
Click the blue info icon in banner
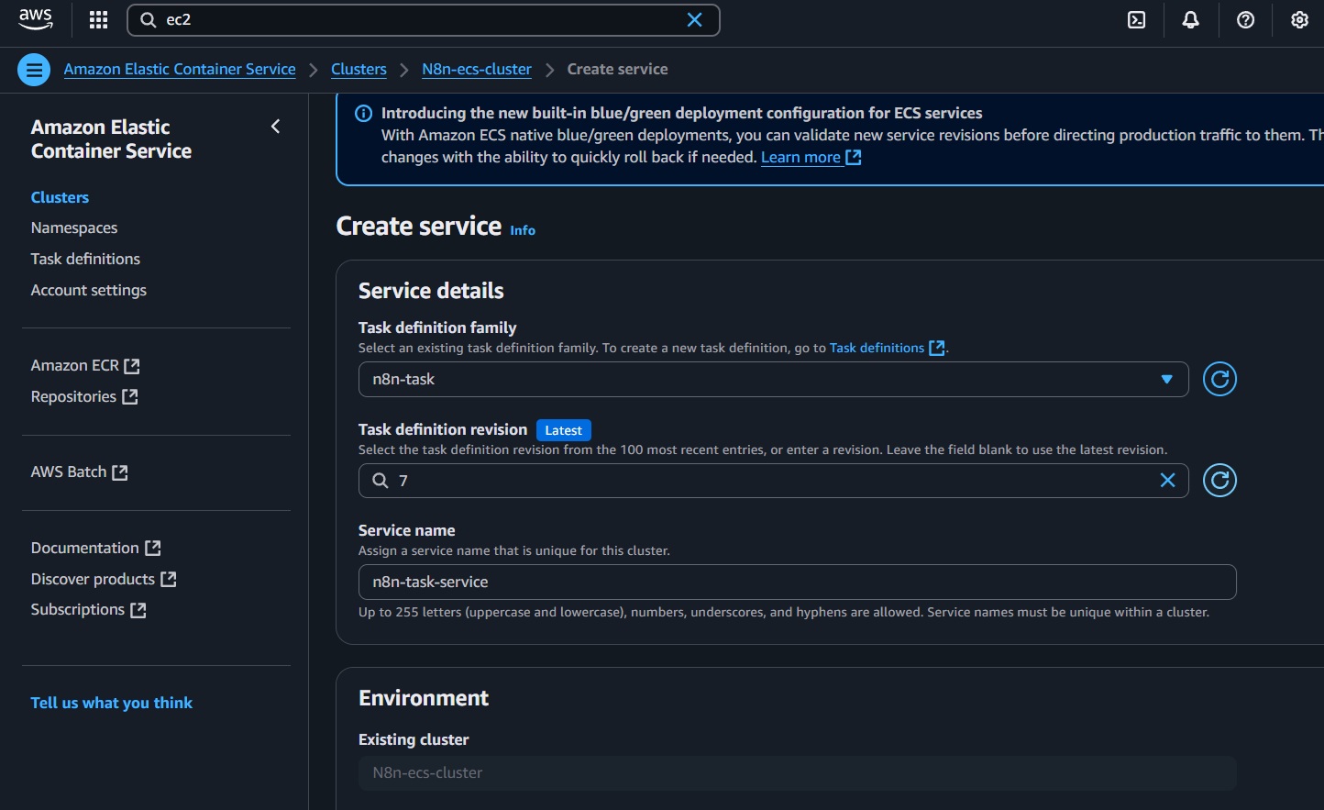363,114
